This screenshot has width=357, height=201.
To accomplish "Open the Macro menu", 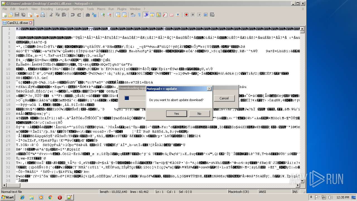I will click(101, 9).
